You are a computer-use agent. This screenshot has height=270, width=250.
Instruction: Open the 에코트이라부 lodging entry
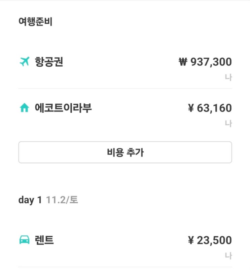click(63, 108)
